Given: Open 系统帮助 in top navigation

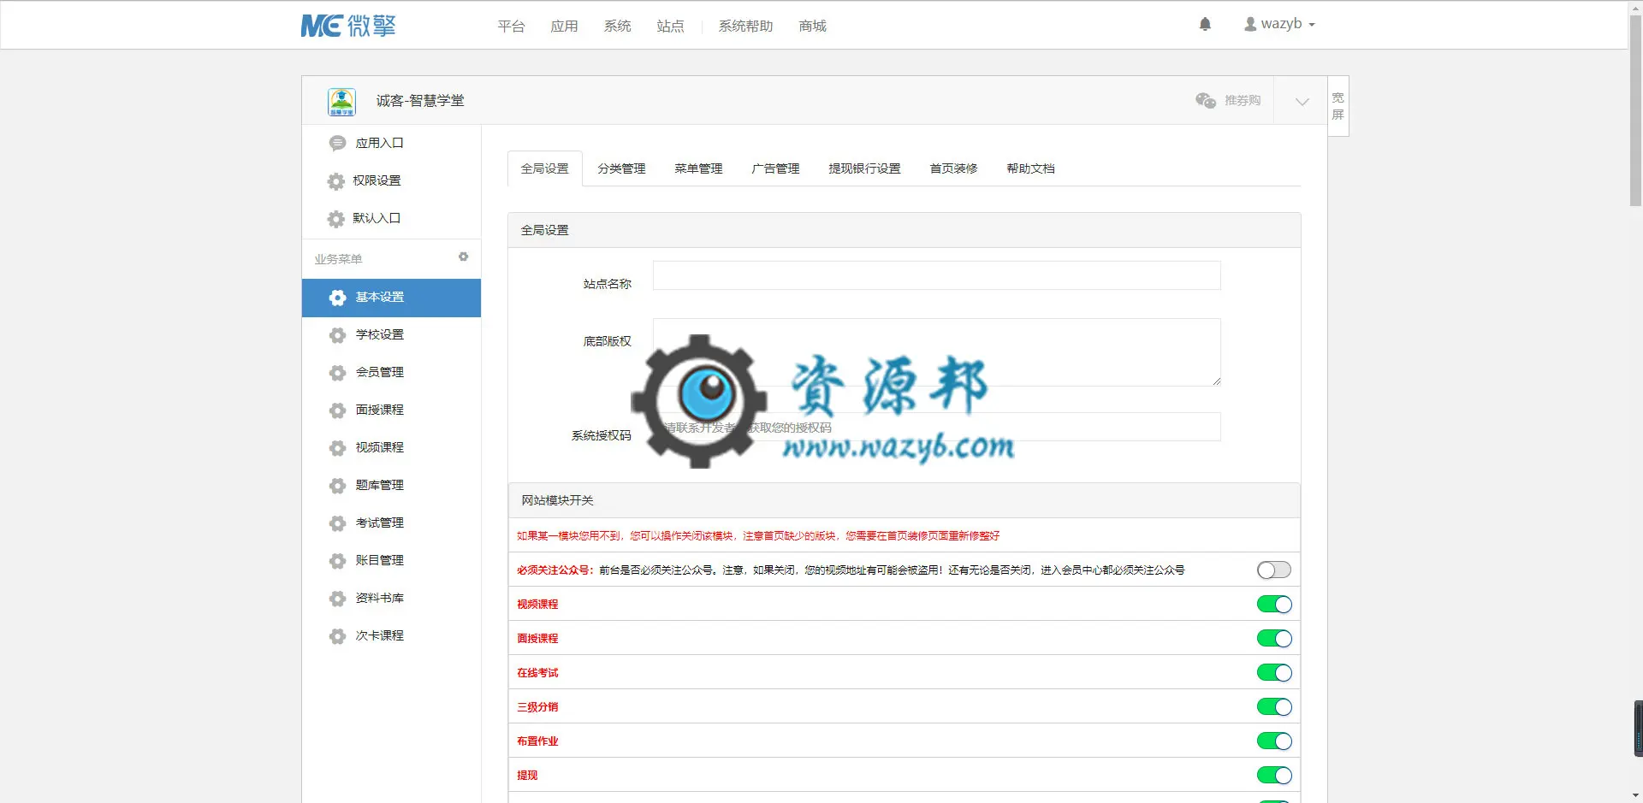Looking at the screenshot, I should (745, 27).
